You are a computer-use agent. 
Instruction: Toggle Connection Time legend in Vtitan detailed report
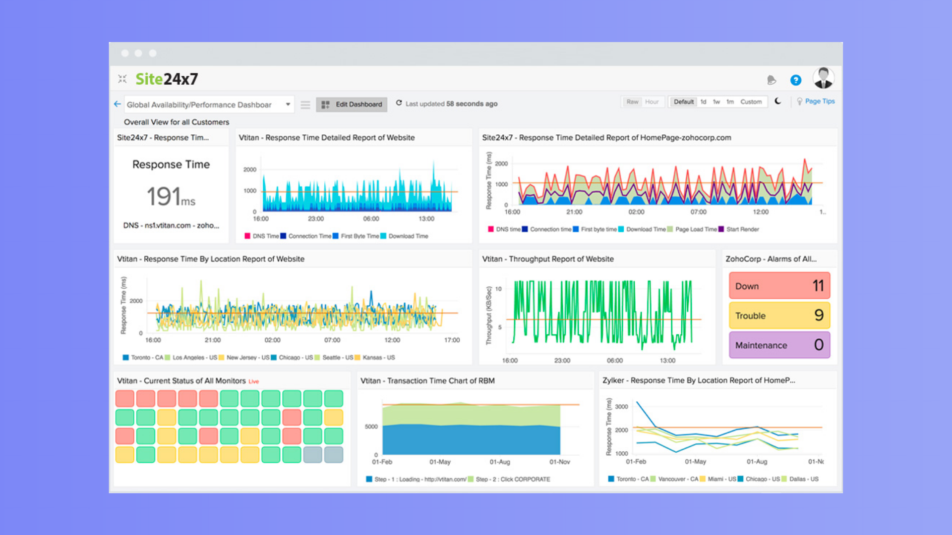306,236
